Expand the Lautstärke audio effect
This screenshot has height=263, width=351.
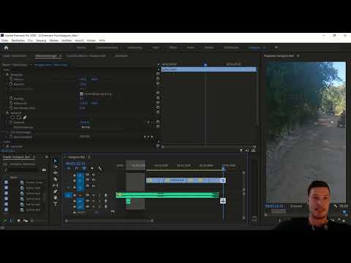pos(4,146)
